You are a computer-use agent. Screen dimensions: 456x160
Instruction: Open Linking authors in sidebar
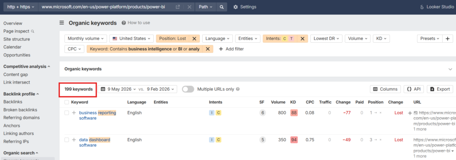pos(19,134)
